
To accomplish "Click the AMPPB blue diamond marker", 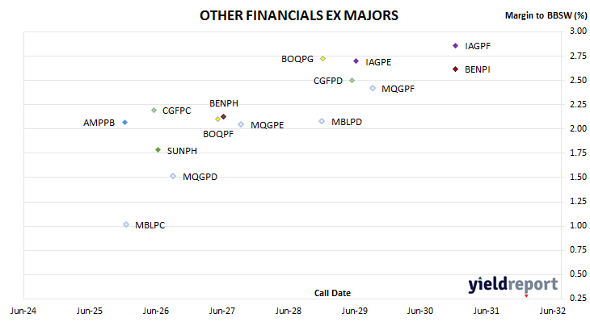I will [125, 123].
